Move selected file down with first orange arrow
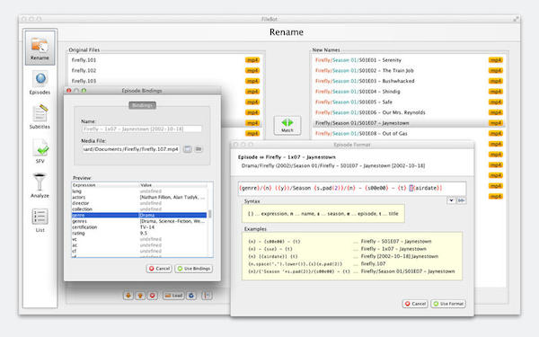 [128, 296]
